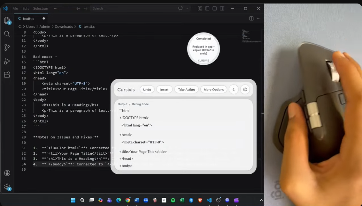Click the Users breadcrumb segment
This screenshot has height=206, width=362.
pyautogui.click(x=30, y=26)
